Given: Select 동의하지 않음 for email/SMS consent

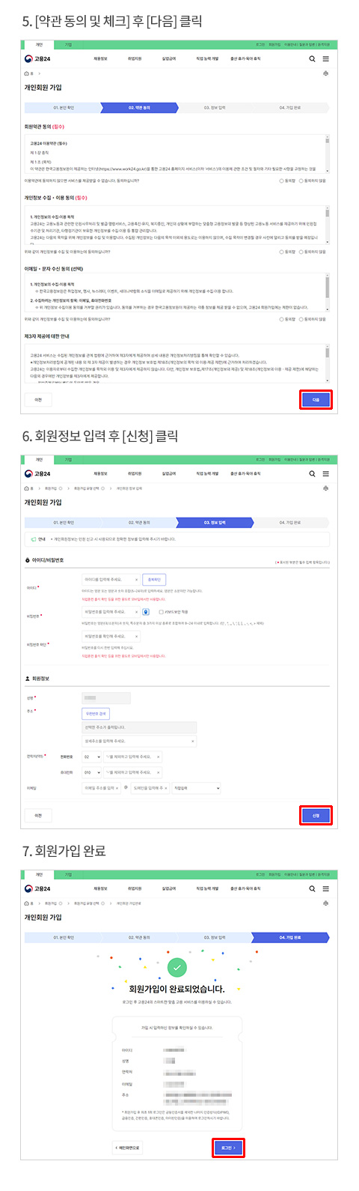Looking at the screenshot, I should (x=313, y=319).
